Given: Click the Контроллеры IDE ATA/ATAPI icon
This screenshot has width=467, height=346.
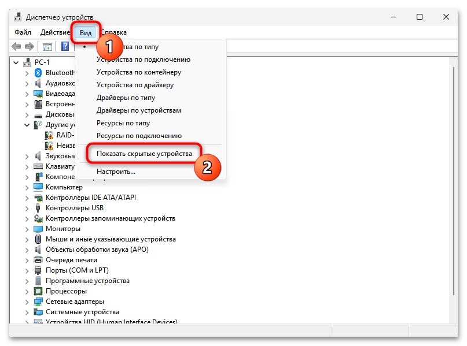Looking at the screenshot, I should pyautogui.click(x=38, y=198).
